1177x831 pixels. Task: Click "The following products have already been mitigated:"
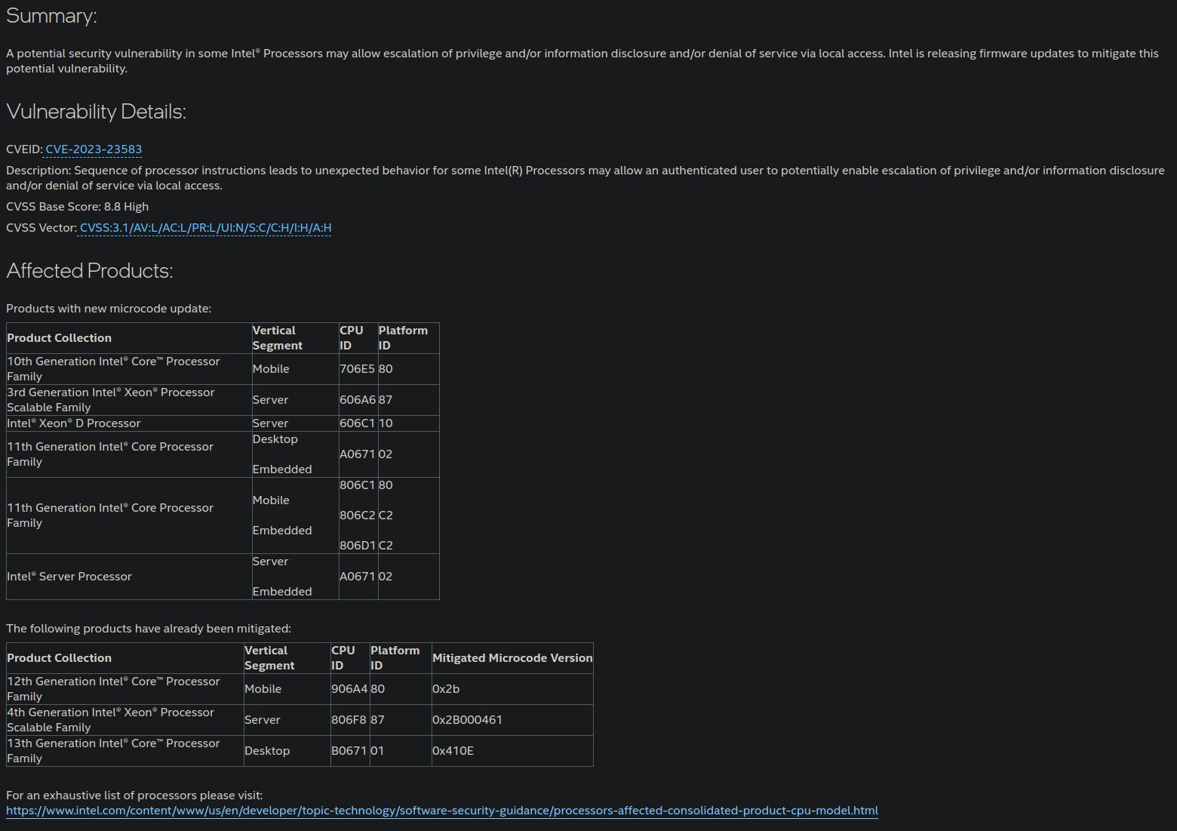[x=149, y=629]
